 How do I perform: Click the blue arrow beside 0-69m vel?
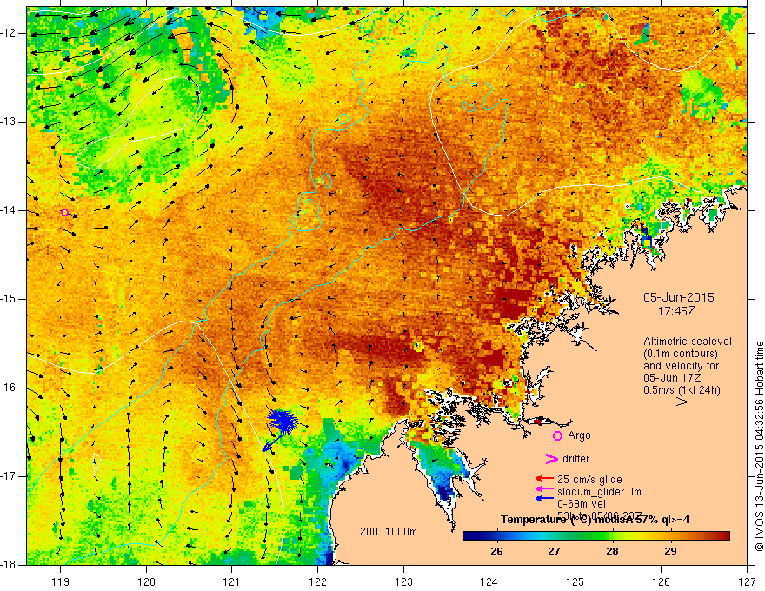(544, 498)
